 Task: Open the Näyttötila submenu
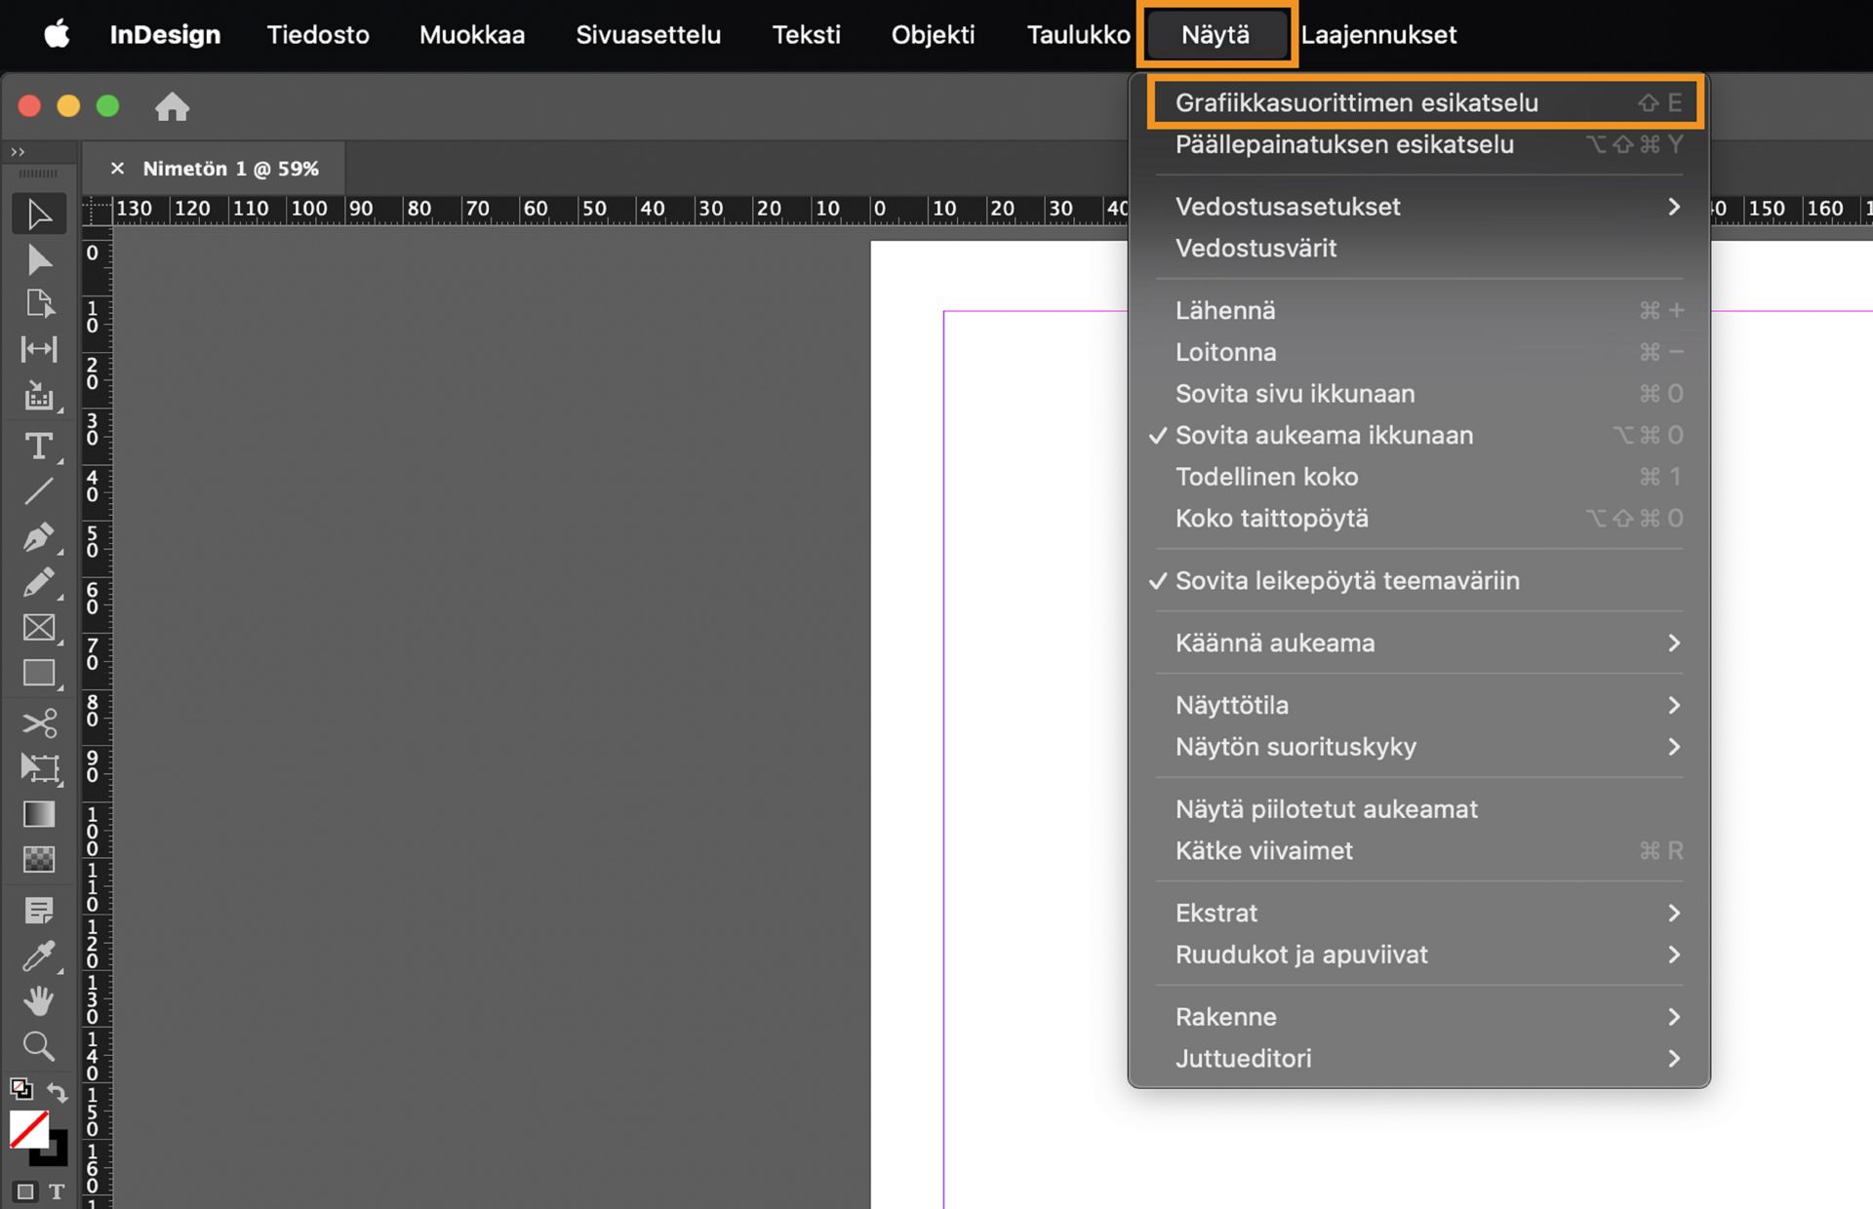1232,704
